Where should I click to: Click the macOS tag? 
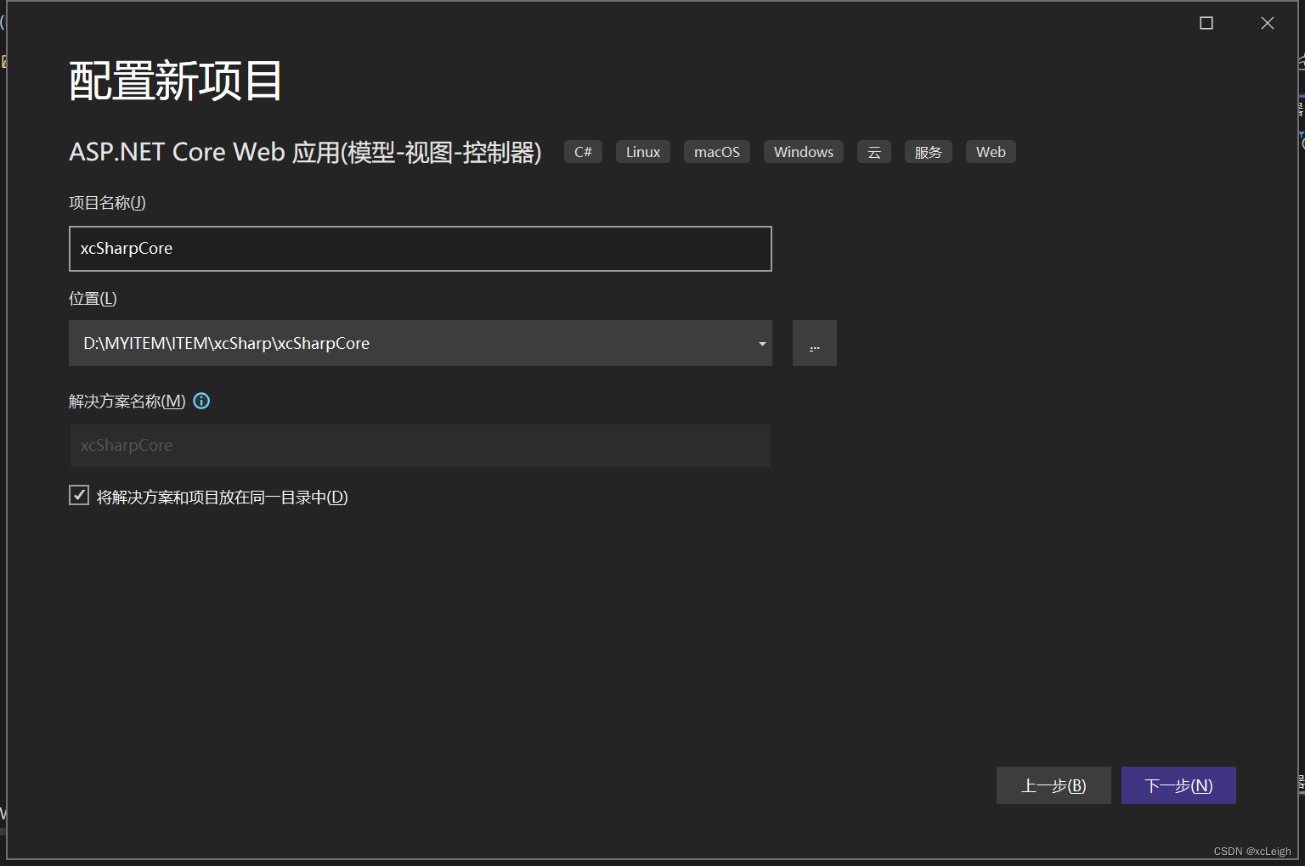[717, 152]
